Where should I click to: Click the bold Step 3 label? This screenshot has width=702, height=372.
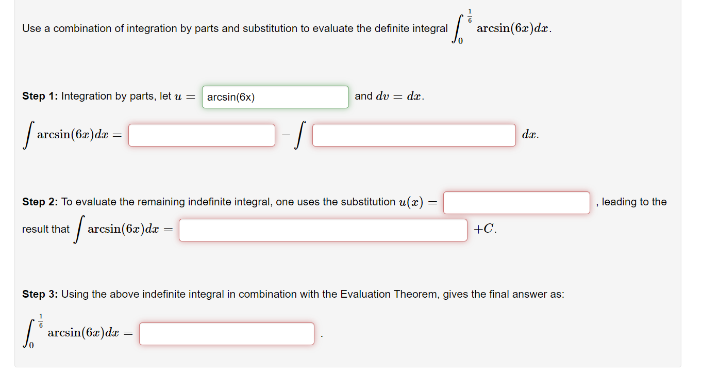point(41,295)
